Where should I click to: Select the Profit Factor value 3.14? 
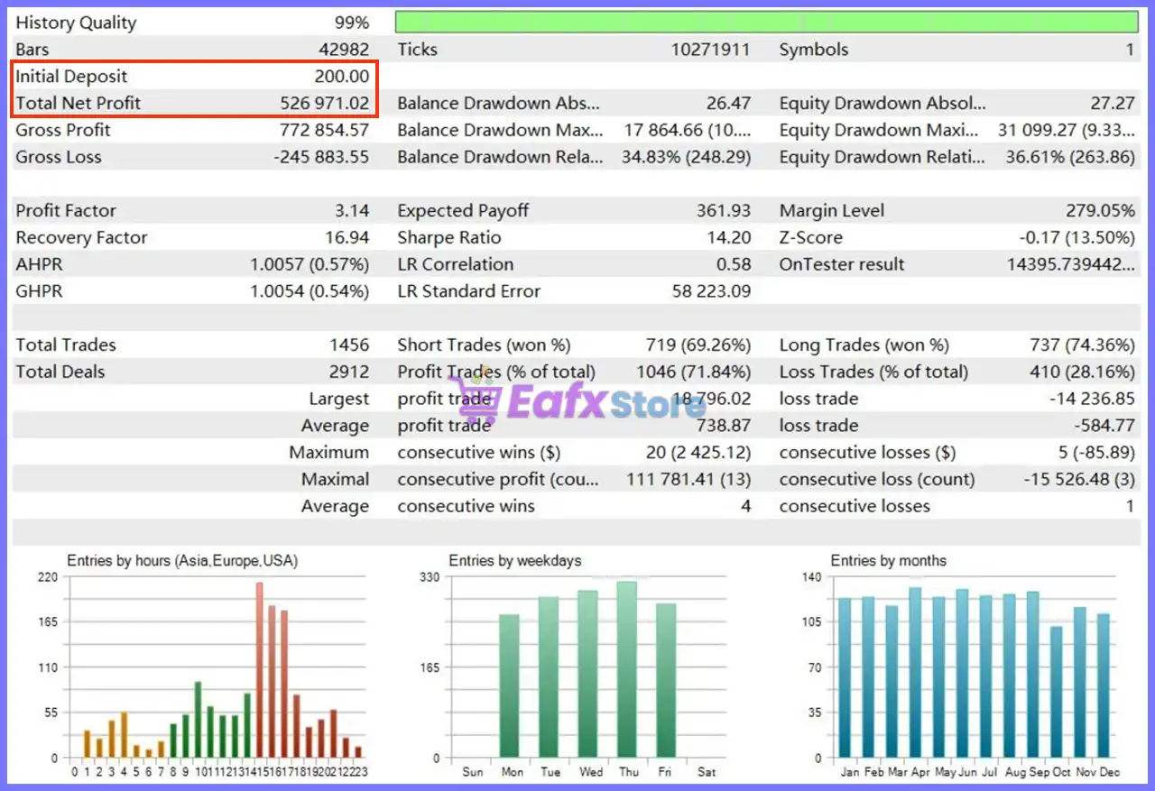[x=352, y=211]
